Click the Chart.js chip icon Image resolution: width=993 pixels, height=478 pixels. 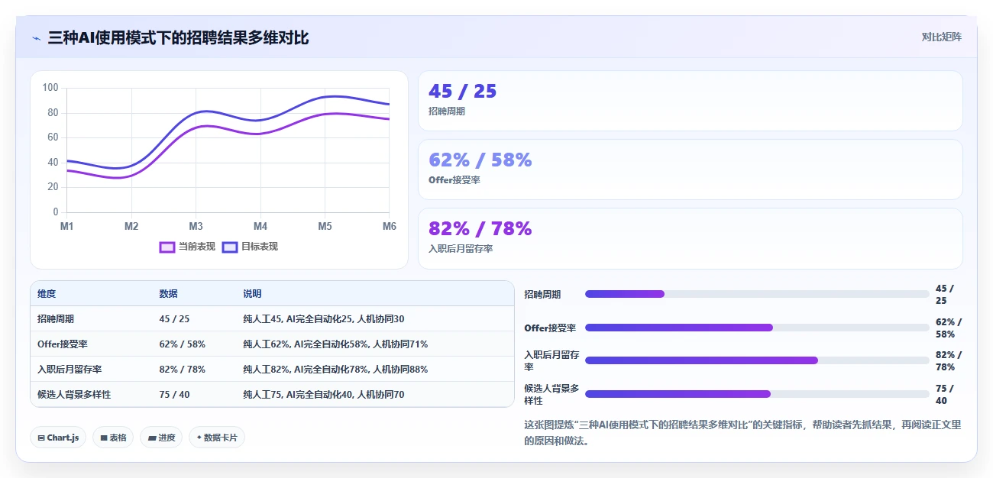tap(40, 438)
